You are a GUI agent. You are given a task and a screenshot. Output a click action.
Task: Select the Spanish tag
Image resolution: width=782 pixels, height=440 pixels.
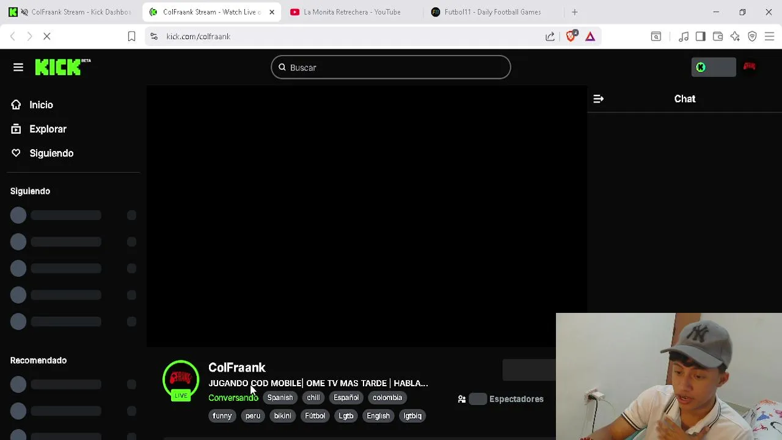pyautogui.click(x=280, y=398)
